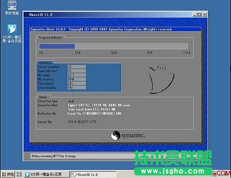Click the www.jsgho.com watermark link
Image resolution: width=231 pixels, height=178 pixels.
[173, 171]
